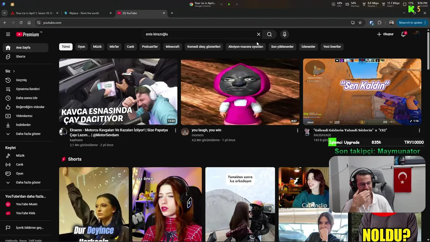Open Geçmiş history in the sidebar
The width and height of the screenshot is (430, 242).
pos(26,80)
